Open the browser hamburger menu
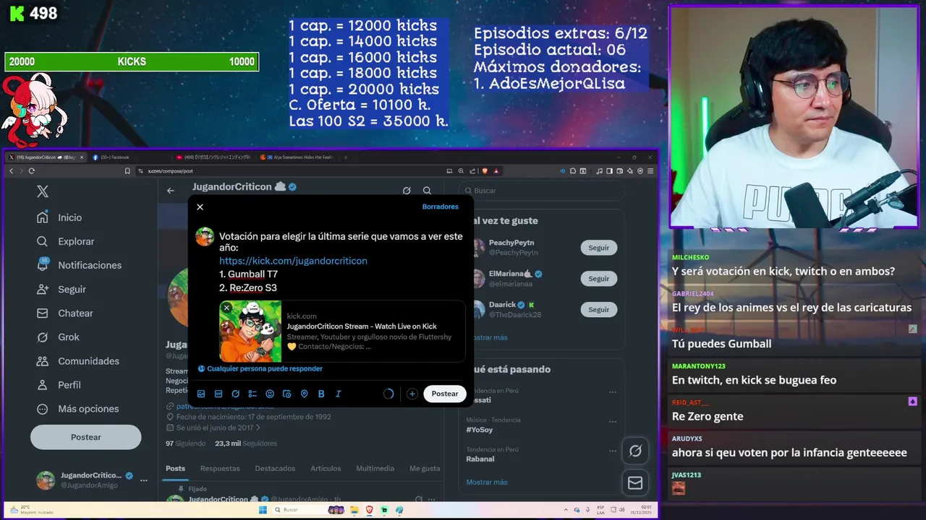Image resolution: width=926 pixels, height=520 pixels. (650, 170)
